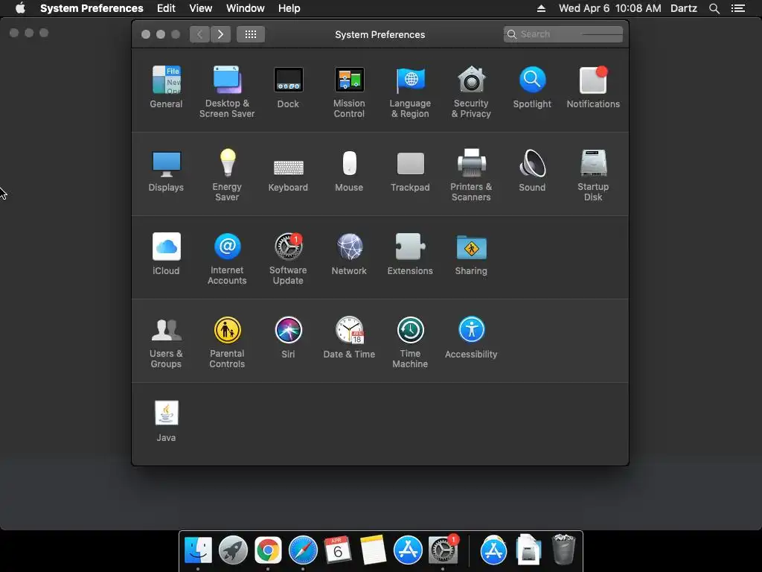Screen dimensions: 762x572
Task: Open App Store left of System Preferences
Action: point(408,550)
